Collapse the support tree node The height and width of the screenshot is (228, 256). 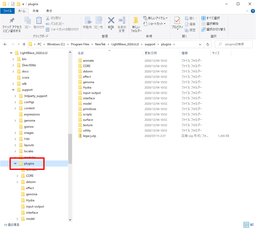click(13, 90)
